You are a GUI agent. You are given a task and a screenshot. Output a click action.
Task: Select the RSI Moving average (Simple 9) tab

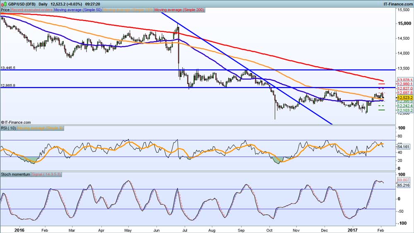tap(41, 128)
